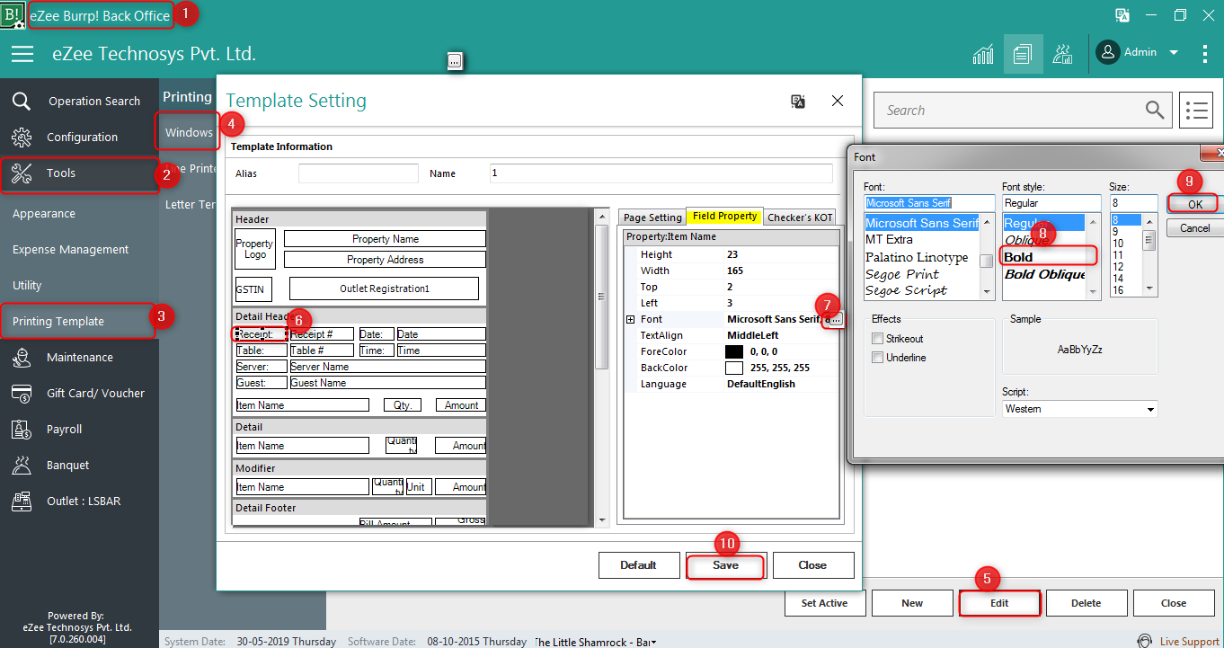This screenshot has height=648, width=1224.
Task: Switch to Field Property tab
Action: click(724, 217)
